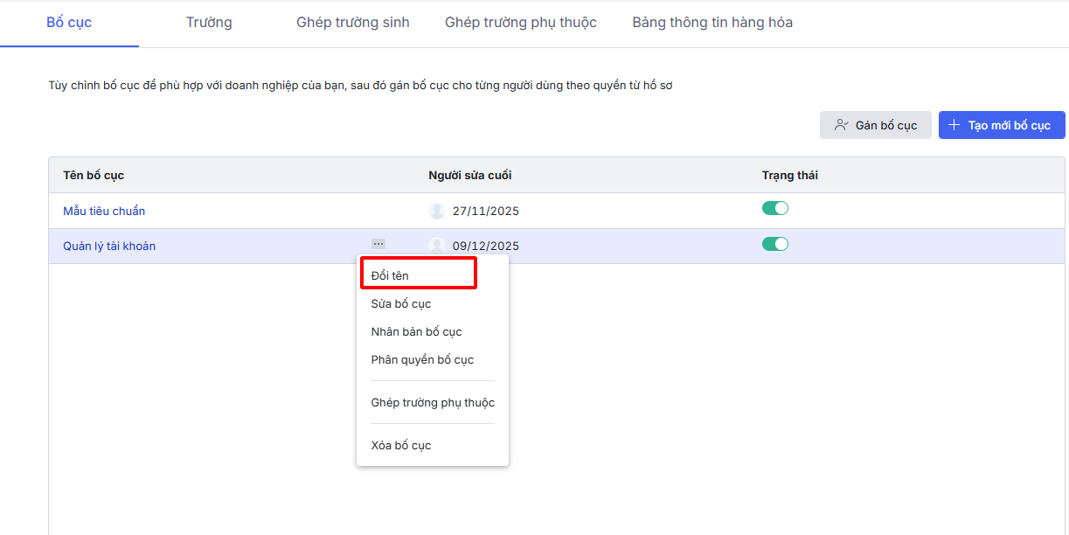The image size is (1069, 535).
Task: Choose Sửa bố cục in the menu
Action: (x=401, y=303)
